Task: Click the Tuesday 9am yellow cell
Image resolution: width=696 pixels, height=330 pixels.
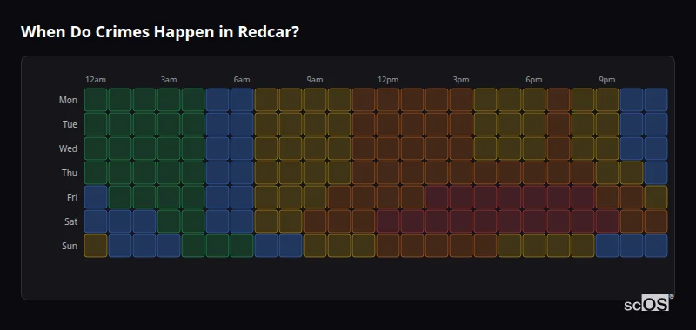Action: 315,124
